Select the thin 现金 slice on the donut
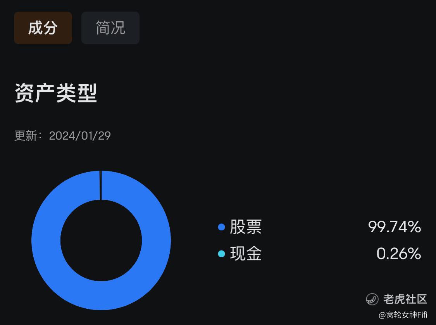The image size is (436, 325). pos(101,185)
